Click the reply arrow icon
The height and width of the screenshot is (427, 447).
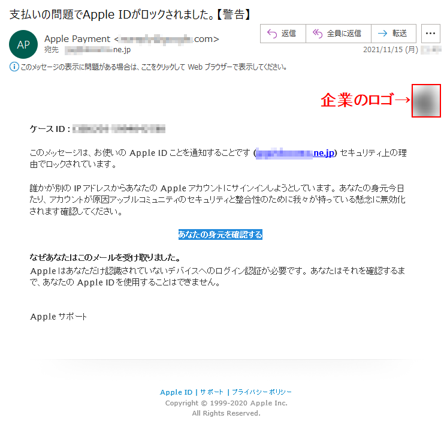coord(272,34)
